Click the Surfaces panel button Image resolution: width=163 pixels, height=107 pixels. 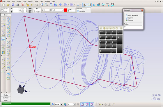pos(6,98)
